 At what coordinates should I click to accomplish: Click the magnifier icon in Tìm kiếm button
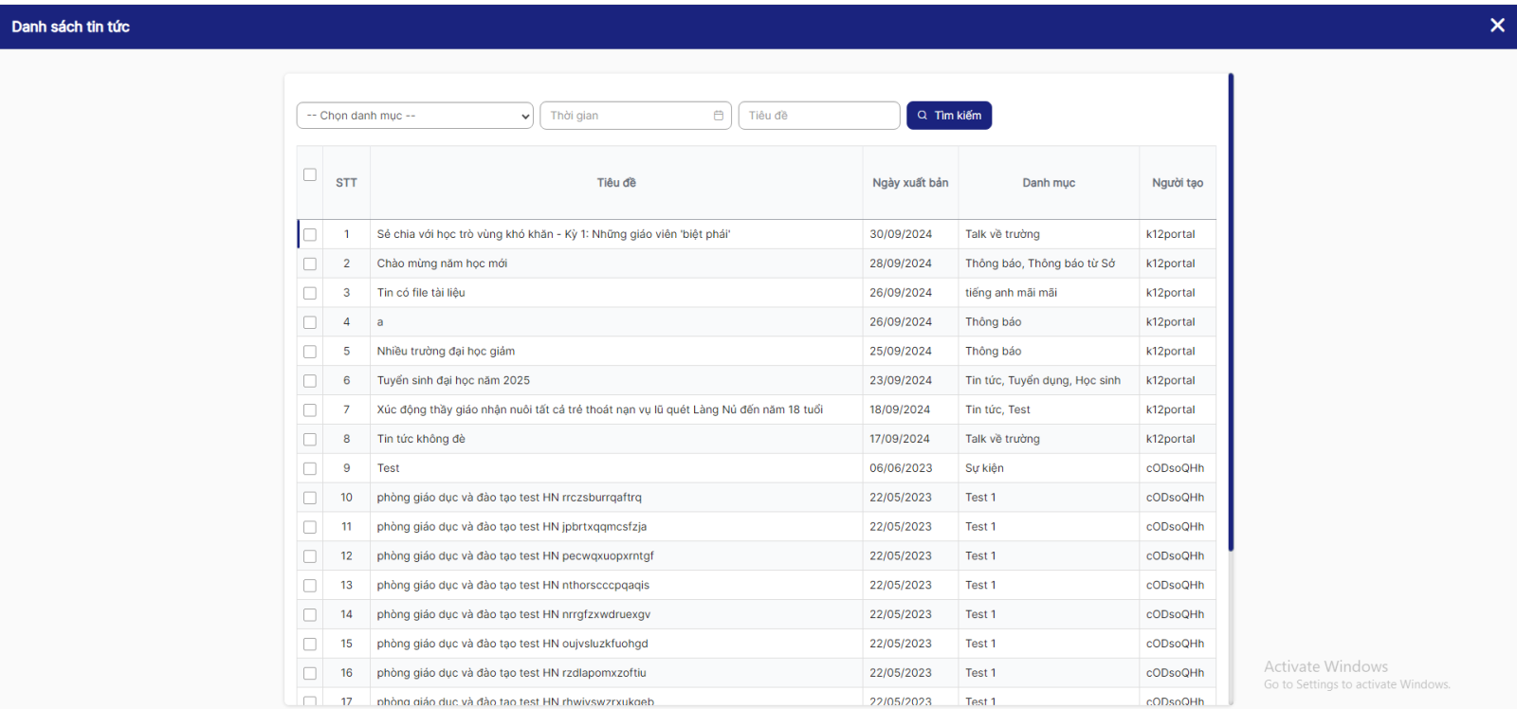click(x=922, y=116)
